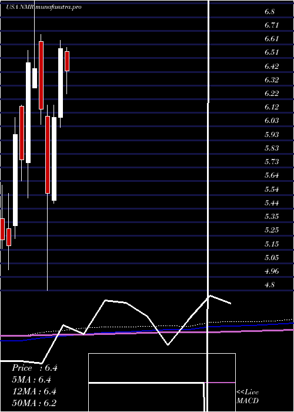This screenshot has height=412, width=294.
Task: Click the small white candle with the tallest upper wick
Action: (35, 78)
